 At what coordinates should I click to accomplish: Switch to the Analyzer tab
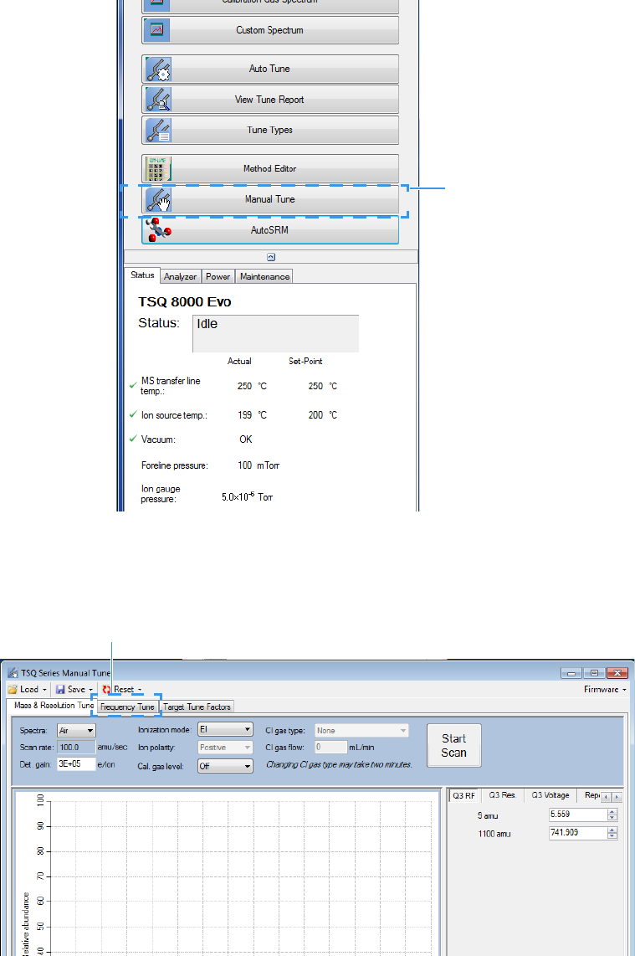click(x=181, y=277)
